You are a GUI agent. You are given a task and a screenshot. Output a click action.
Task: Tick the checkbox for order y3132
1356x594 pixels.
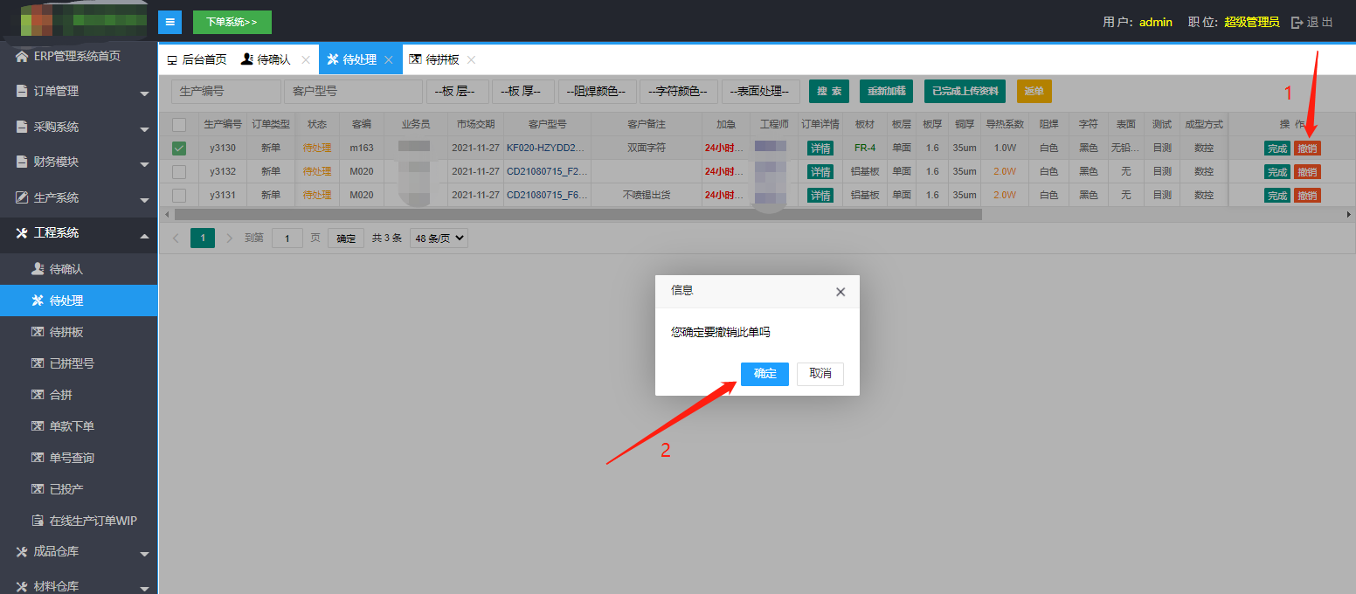(x=179, y=172)
